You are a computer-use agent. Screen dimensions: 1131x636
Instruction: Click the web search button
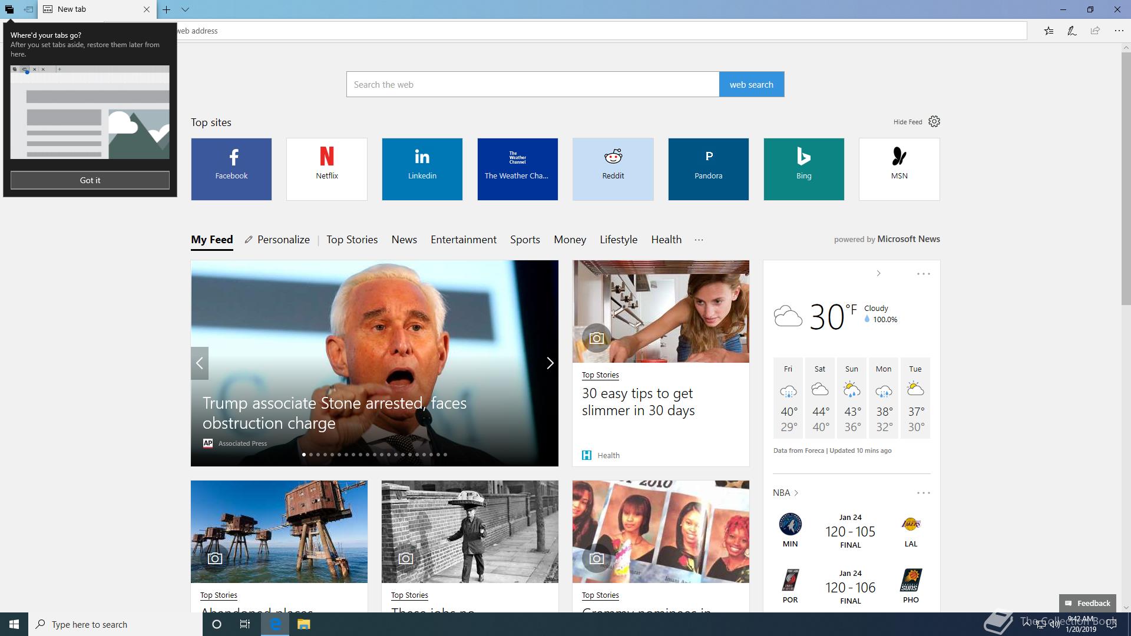(x=752, y=84)
